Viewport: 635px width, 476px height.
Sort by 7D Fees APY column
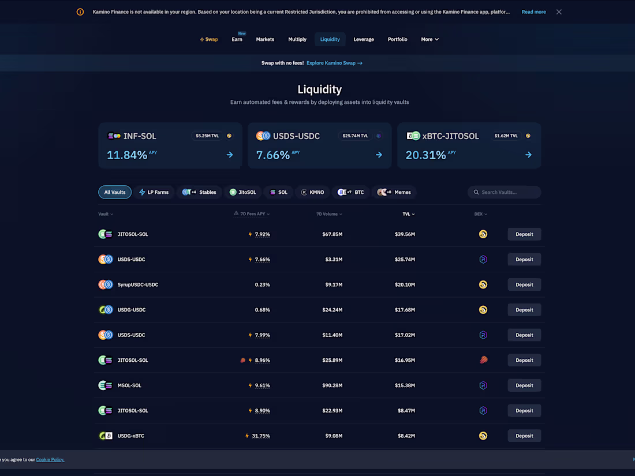tap(255, 214)
